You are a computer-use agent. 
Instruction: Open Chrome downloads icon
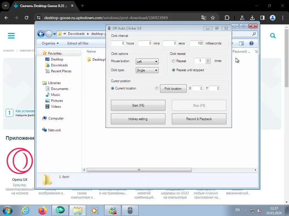click(x=252, y=18)
